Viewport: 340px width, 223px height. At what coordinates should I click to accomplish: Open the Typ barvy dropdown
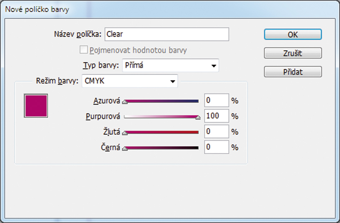[171, 65]
